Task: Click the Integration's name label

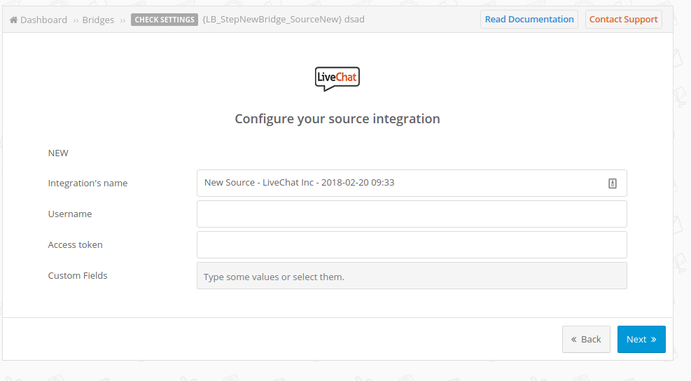Action: coord(88,183)
